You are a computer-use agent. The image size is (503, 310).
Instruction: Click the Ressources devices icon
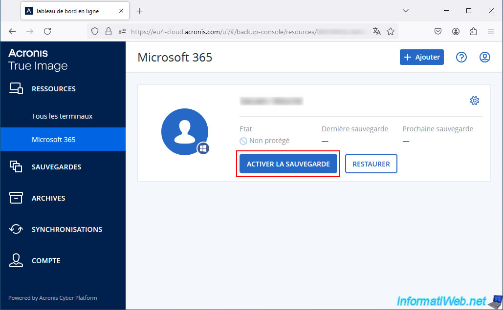click(16, 89)
